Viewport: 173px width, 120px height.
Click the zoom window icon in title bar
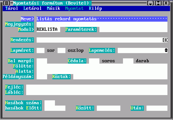coord(158,3)
